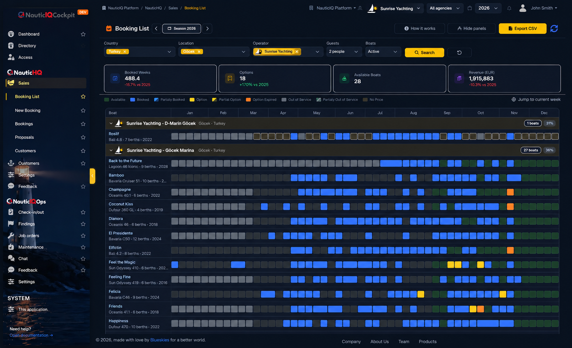Image resolution: width=572 pixels, height=348 pixels.
Task: Open Maintenance icon in NauticIQOps
Action: pyautogui.click(x=11, y=247)
